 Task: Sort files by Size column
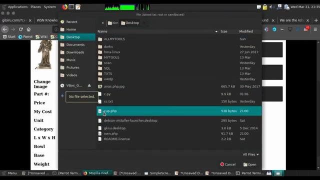pyautogui.click(x=224, y=31)
